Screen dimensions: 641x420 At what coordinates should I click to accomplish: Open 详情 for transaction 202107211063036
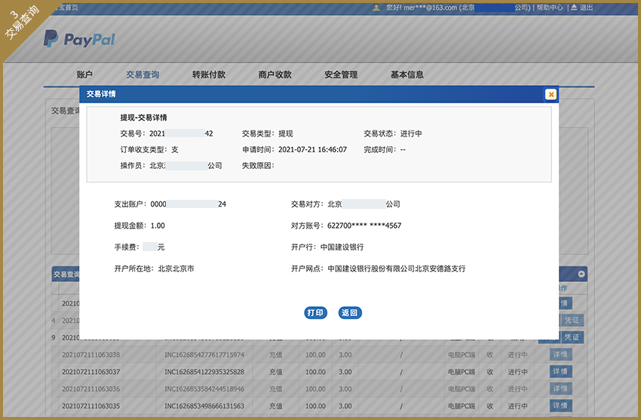560,389
